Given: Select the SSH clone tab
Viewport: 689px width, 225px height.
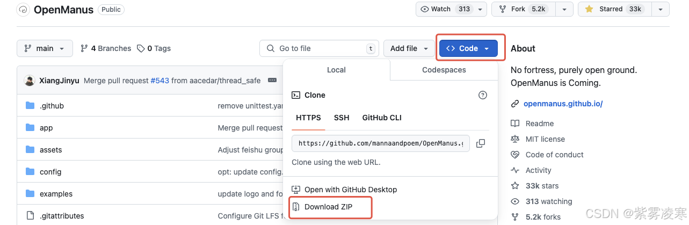Looking at the screenshot, I should (x=342, y=118).
